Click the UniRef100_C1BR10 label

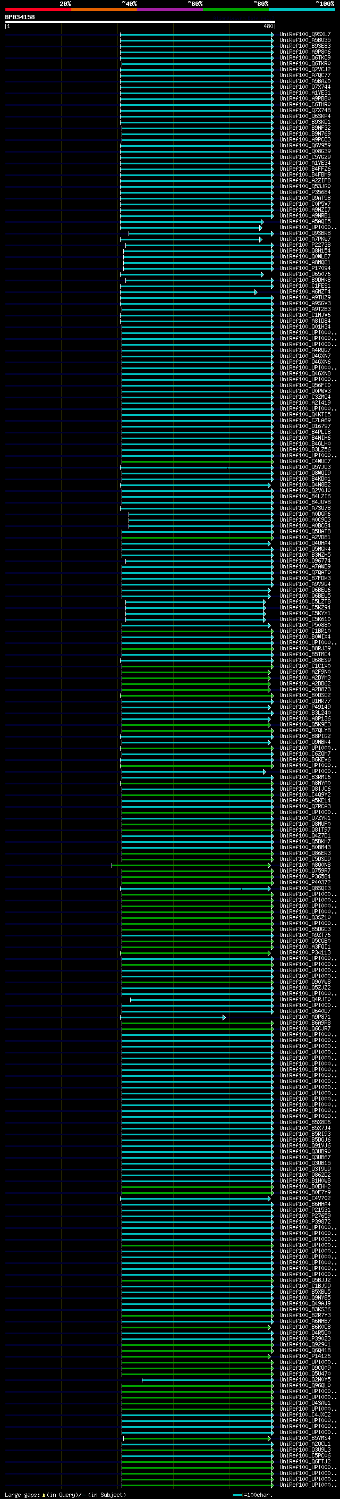[x=305, y=631]
